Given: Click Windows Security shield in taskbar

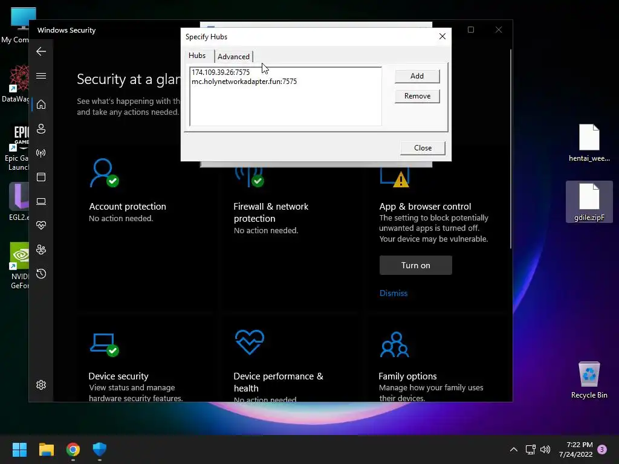Looking at the screenshot, I should [x=100, y=449].
